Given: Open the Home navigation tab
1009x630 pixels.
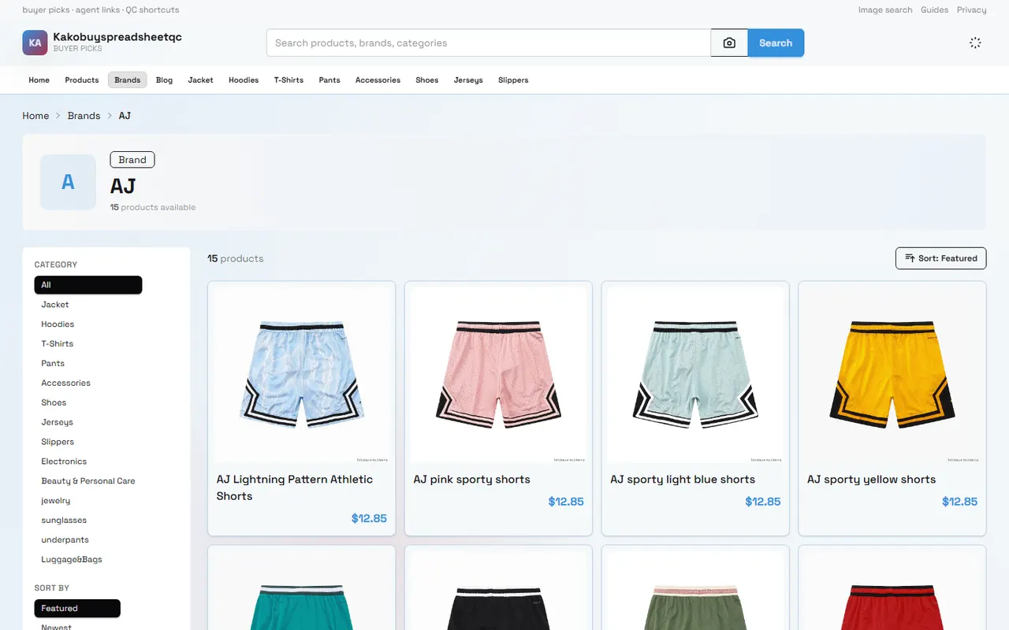Looking at the screenshot, I should (x=39, y=80).
